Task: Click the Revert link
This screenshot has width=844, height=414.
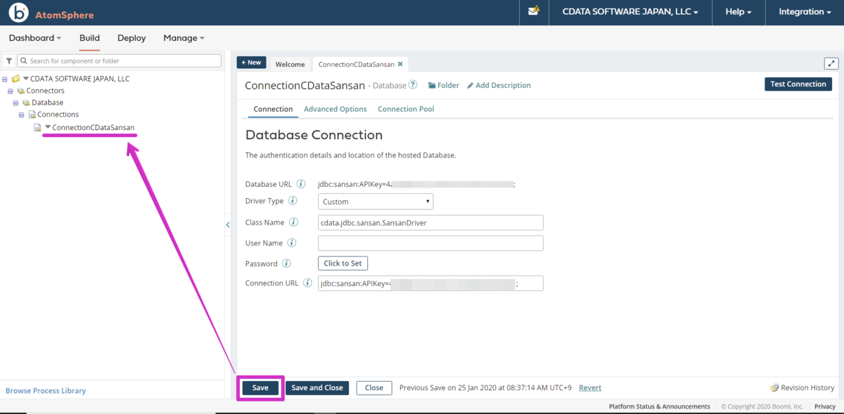Action: 590,387
